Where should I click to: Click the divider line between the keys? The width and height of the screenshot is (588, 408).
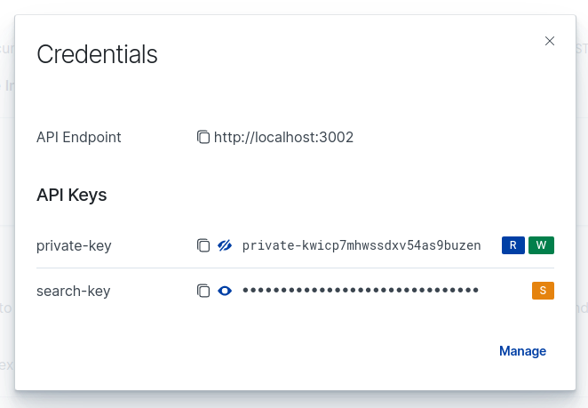295,268
